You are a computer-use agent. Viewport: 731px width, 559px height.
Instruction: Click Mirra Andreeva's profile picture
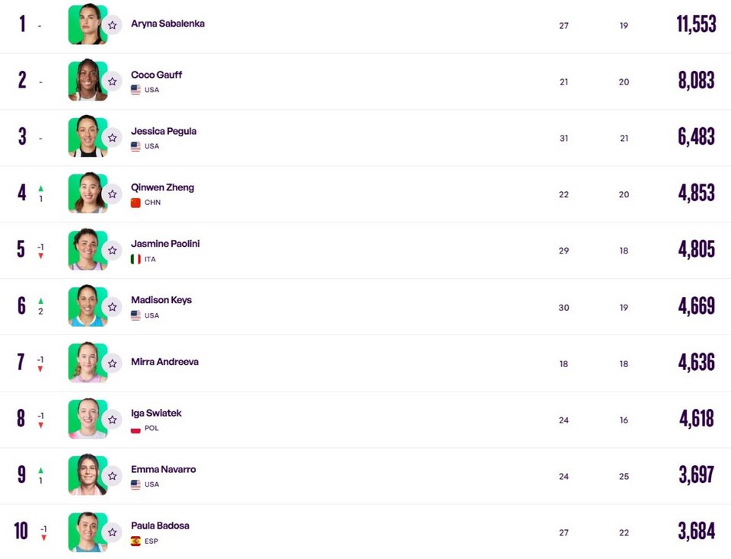click(88, 362)
